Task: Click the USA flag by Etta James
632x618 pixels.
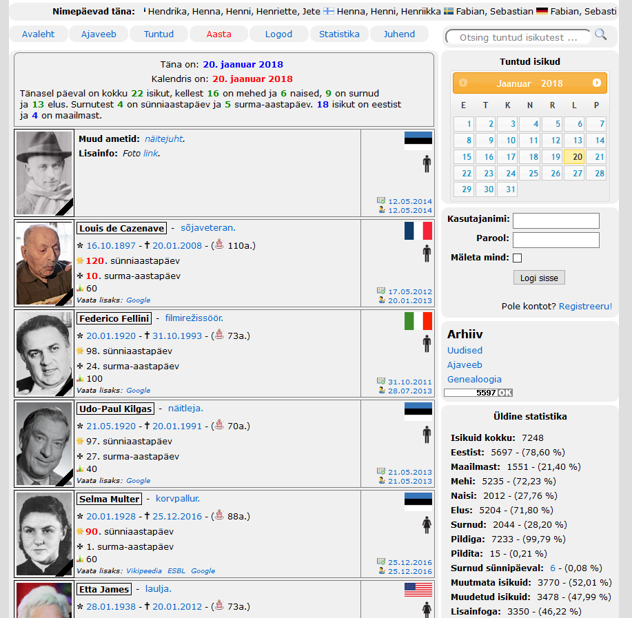Action: 418,590
